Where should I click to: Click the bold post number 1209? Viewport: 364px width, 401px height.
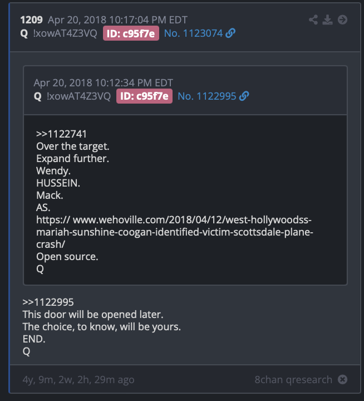click(x=31, y=20)
